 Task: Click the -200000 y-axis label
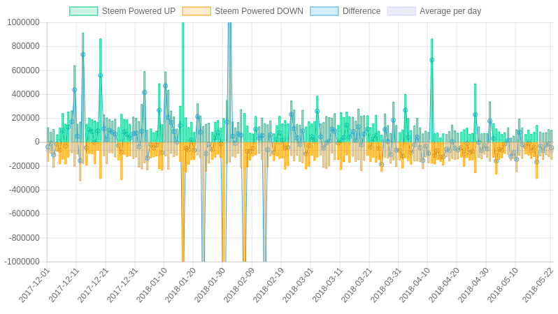(24, 166)
